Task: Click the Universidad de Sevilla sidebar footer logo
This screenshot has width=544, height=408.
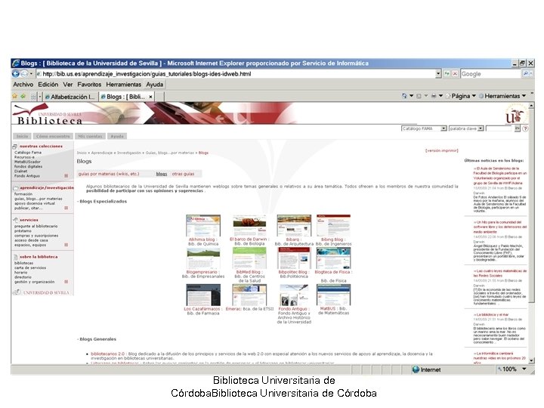Action: pyautogui.click(x=42, y=292)
